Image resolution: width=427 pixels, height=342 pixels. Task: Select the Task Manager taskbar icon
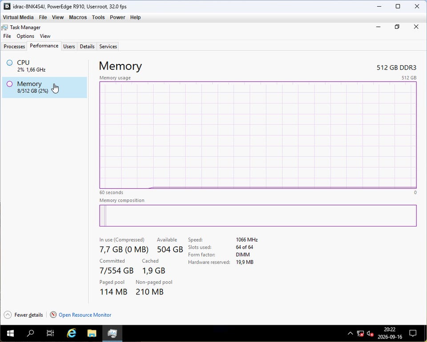coord(112,333)
